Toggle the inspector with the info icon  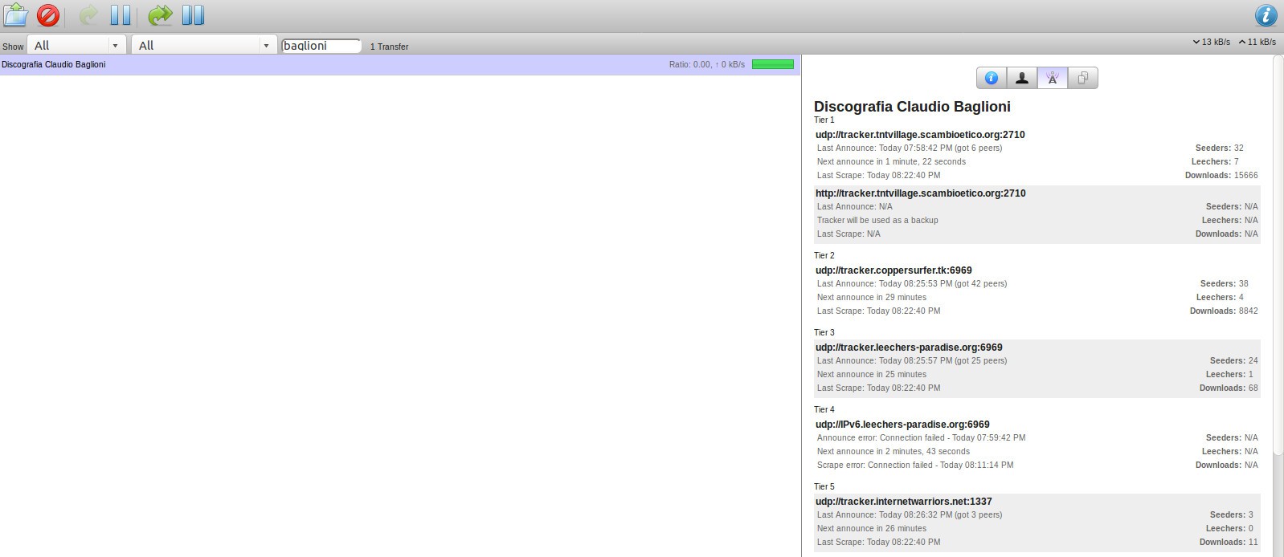click(x=1266, y=15)
